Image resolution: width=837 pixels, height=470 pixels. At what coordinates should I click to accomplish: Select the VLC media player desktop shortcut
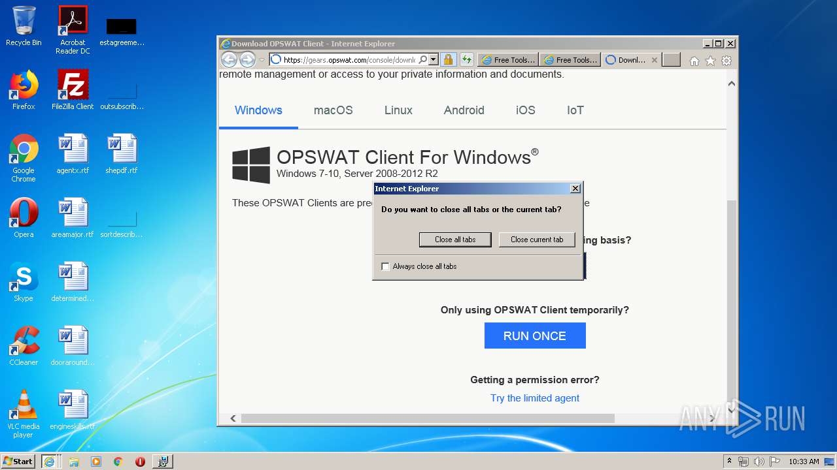point(24,414)
